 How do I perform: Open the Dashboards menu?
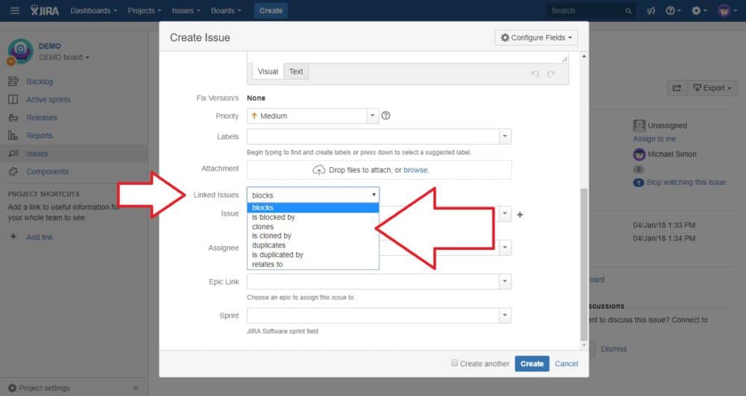point(94,10)
